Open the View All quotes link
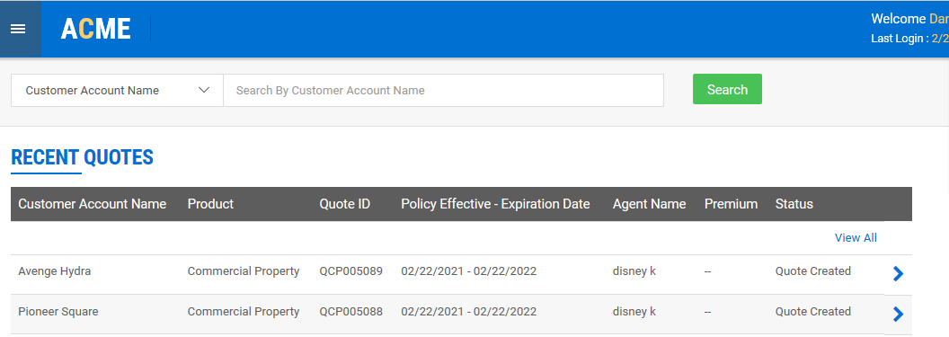This screenshot has width=949, height=337. click(x=856, y=238)
